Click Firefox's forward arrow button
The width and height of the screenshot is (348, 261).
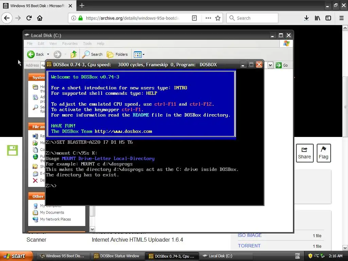[18, 18]
